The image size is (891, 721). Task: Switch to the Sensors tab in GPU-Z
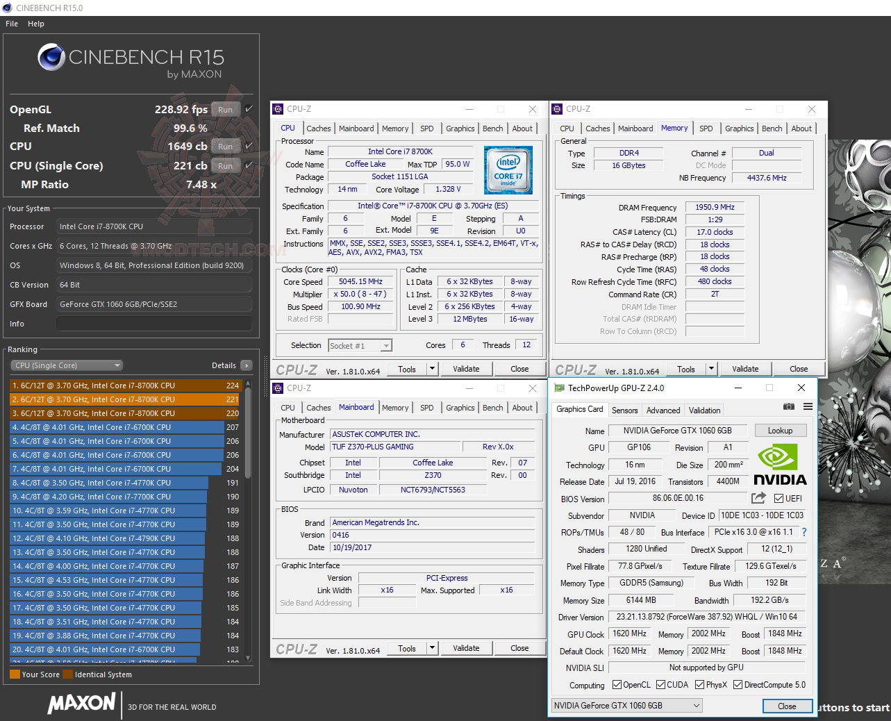(624, 410)
